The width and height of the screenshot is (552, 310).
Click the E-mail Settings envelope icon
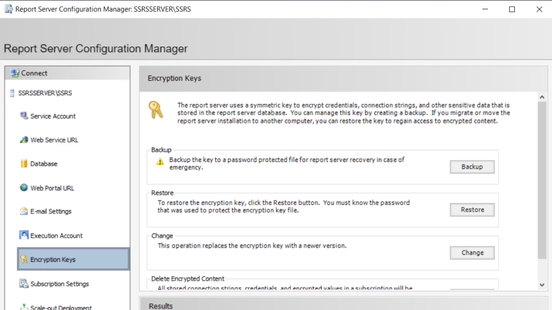point(24,211)
